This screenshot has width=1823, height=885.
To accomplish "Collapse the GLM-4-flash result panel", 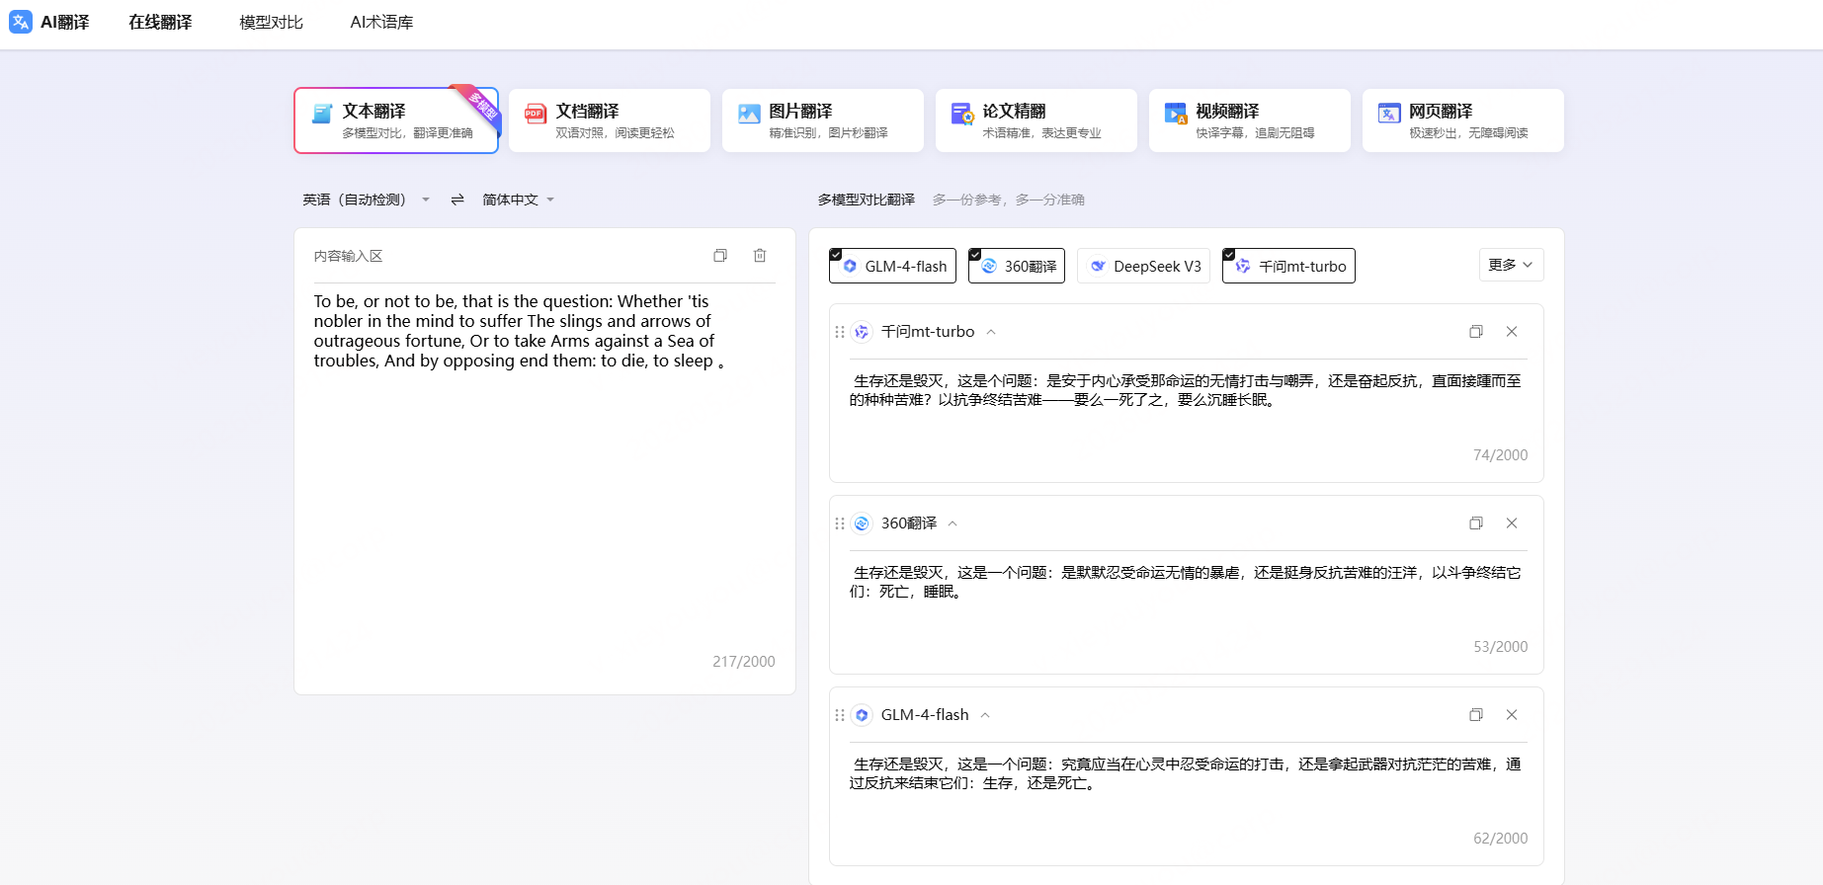I will 985,715.
